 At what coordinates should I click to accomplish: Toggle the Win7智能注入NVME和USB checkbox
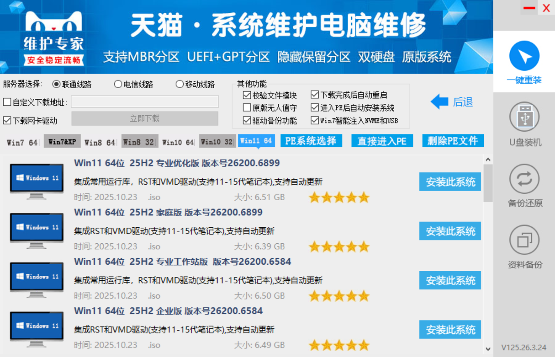(x=315, y=121)
